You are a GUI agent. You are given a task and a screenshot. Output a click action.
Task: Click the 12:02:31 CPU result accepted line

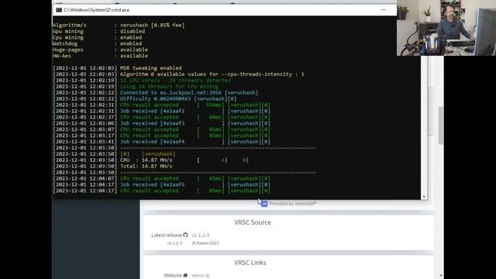click(161, 105)
